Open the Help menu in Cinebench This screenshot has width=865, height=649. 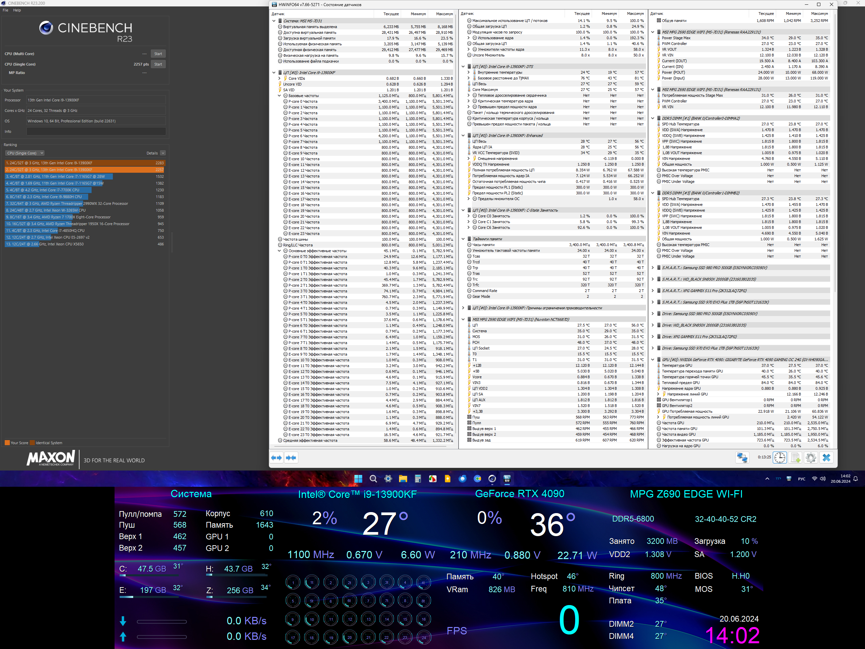coord(17,10)
